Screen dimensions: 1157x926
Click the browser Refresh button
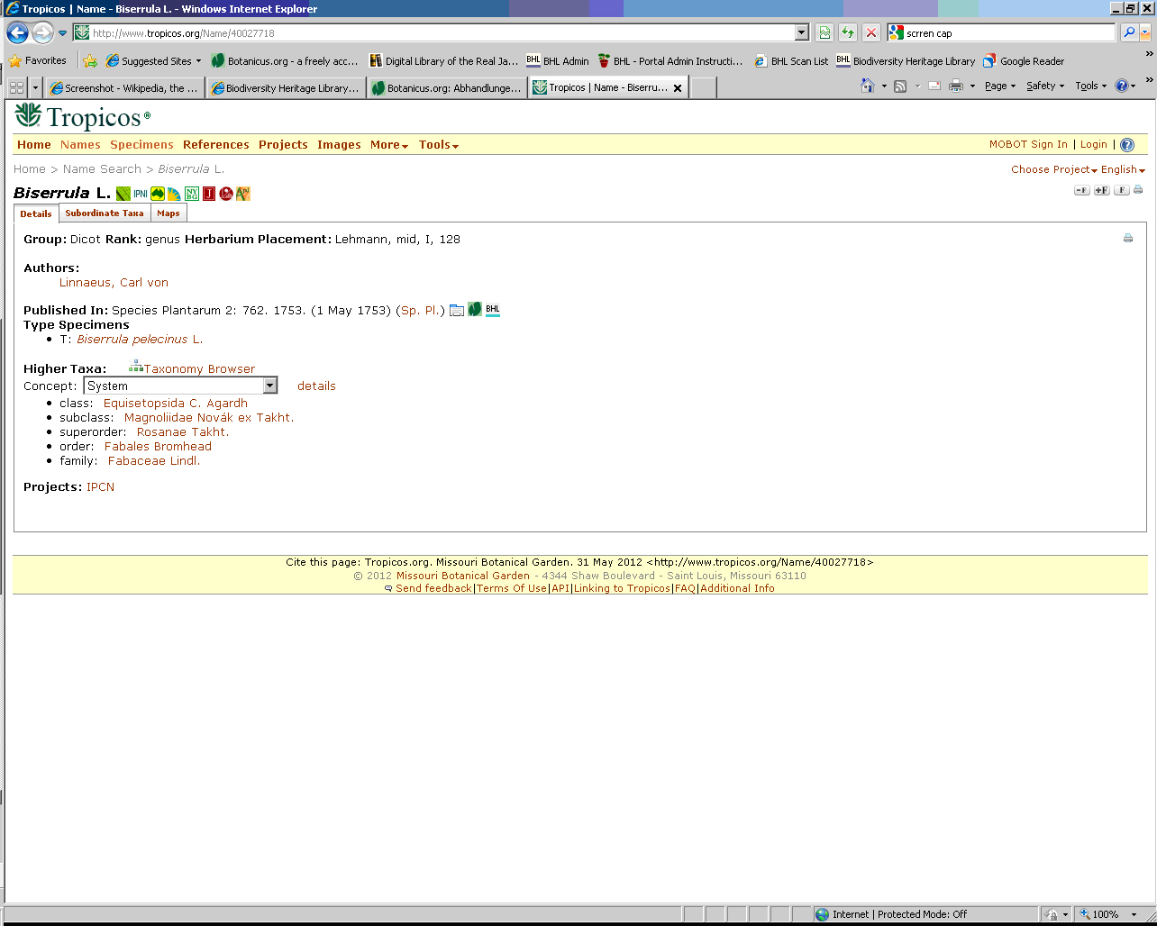coord(847,33)
